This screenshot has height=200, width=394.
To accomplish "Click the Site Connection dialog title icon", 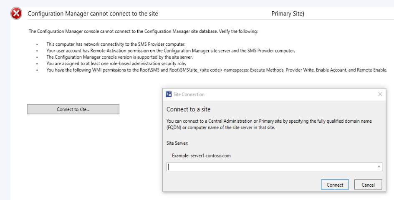I will (x=169, y=94).
